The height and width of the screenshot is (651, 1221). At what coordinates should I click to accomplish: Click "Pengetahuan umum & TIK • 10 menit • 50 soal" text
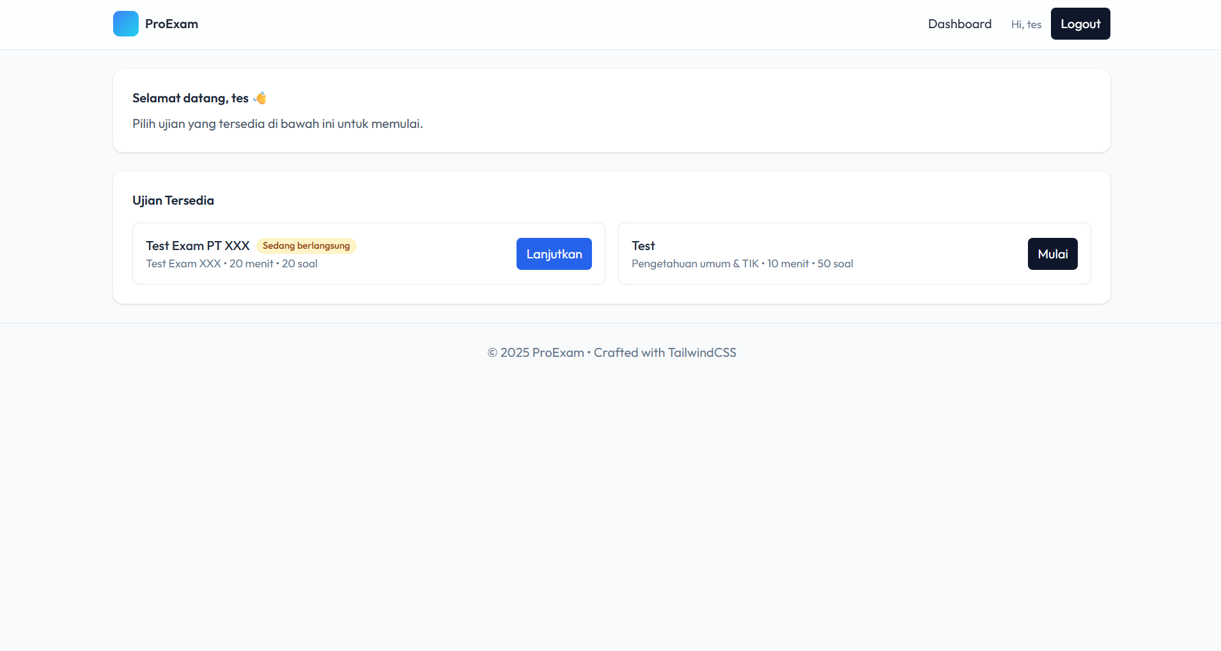742,263
